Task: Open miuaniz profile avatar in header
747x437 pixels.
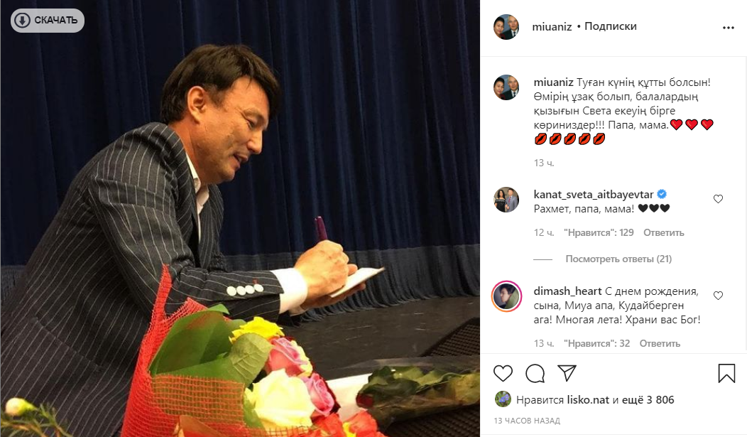Action: tap(506, 27)
